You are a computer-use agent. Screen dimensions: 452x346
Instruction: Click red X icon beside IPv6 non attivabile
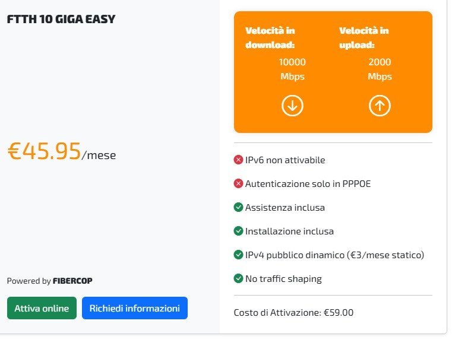point(239,160)
